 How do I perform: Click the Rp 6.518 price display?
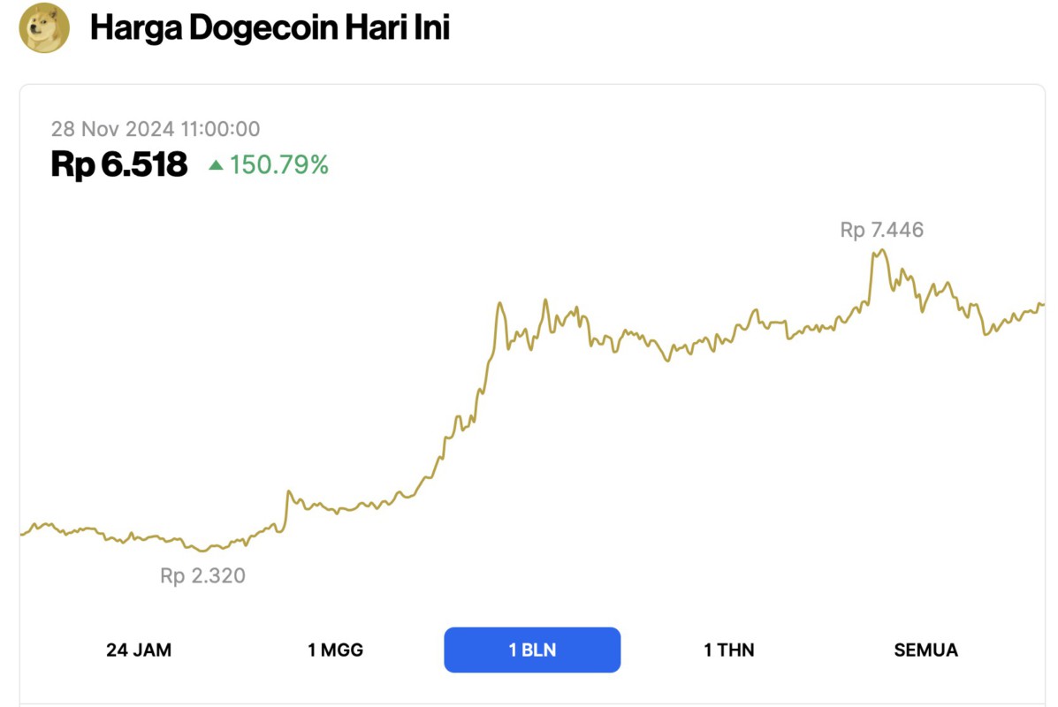tap(118, 164)
